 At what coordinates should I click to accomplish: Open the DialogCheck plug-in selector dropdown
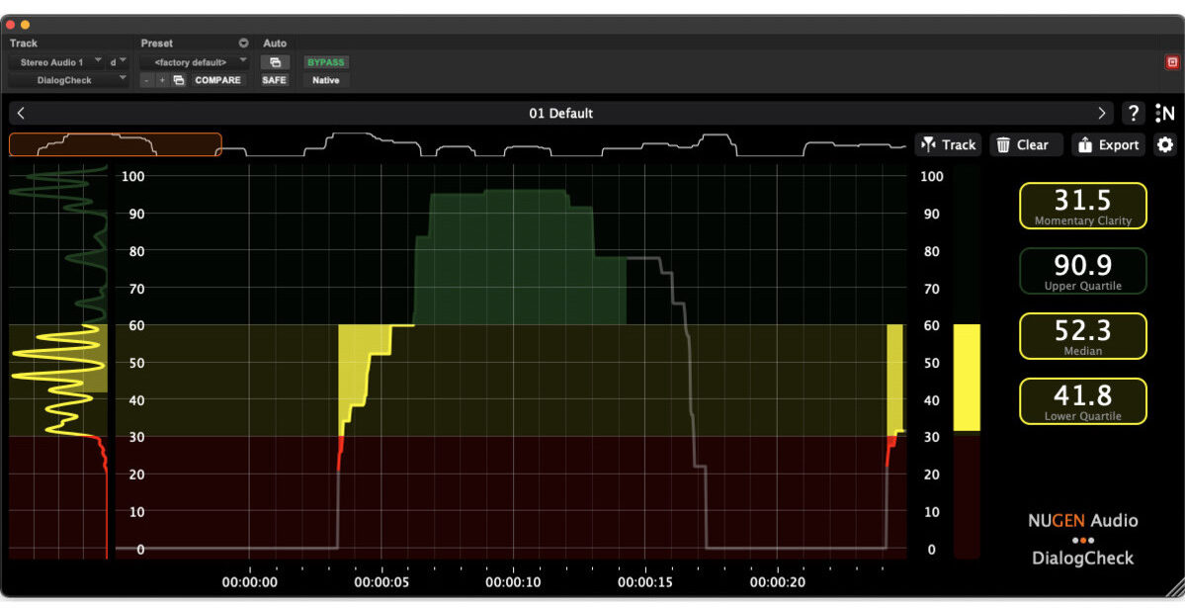pos(68,80)
